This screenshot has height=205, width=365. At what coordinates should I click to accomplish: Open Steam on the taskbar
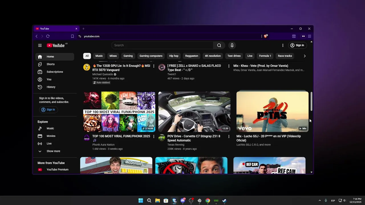(x=225, y=200)
